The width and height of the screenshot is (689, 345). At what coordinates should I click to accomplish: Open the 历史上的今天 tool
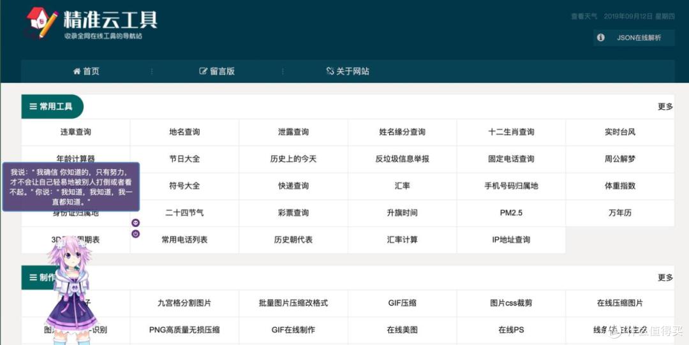coord(293,159)
